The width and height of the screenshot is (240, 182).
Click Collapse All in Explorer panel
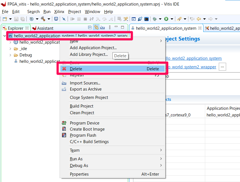point(90,28)
